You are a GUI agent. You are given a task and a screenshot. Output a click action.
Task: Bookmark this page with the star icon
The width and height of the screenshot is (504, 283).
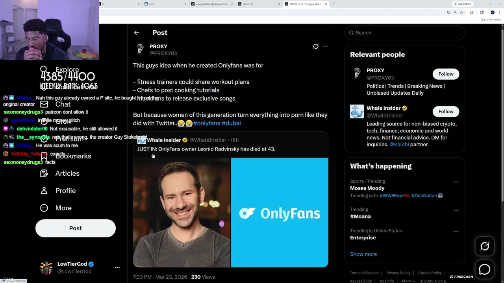(x=461, y=13)
